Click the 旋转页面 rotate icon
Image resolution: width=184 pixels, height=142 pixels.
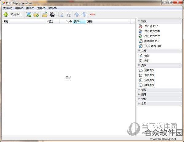(140, 70)
